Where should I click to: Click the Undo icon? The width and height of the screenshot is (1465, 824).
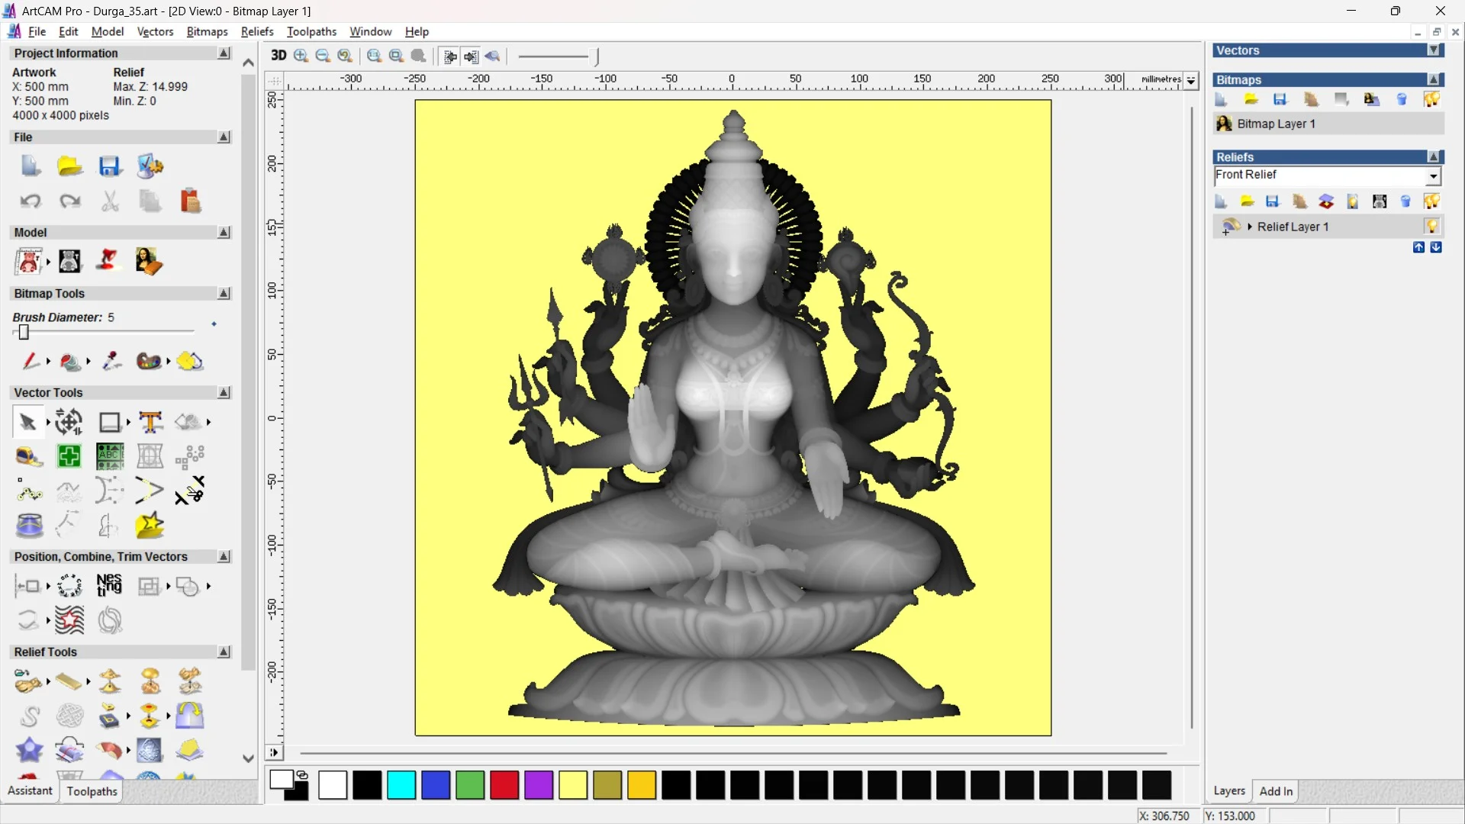coord(31,201)
